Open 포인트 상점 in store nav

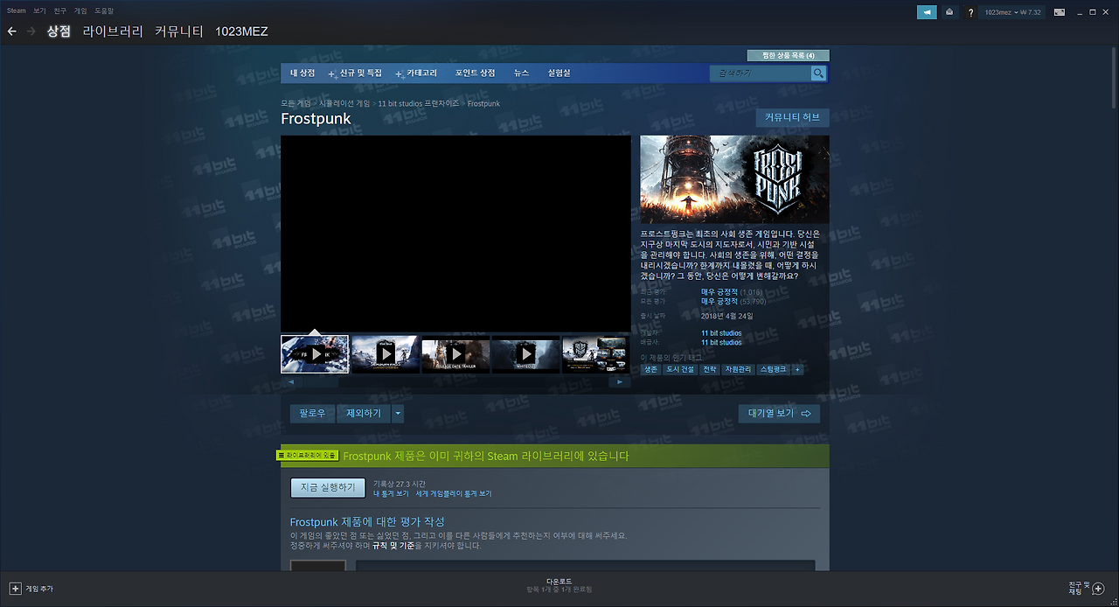coord(475,73)
